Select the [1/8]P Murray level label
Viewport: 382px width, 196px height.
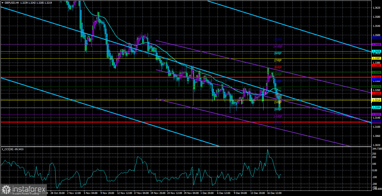click(x=278, y=102)
